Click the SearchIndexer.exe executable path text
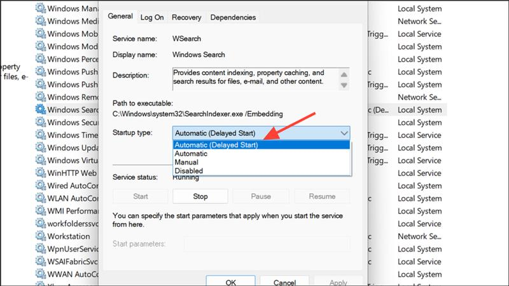 tap(198, 114)
